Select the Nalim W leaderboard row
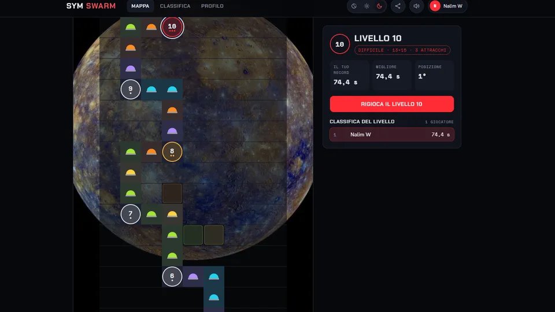Viewport: 555px width, 312px height. coord(392,135)
